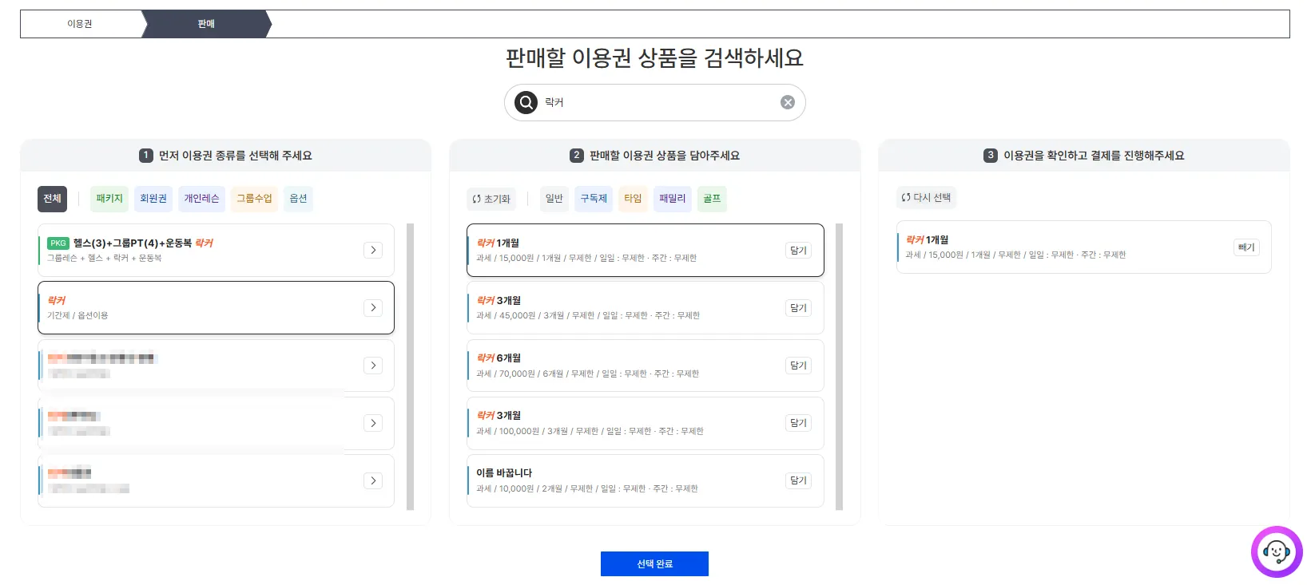Click into the 락커 search input field
Viewport: 1311px width, 585px height.
click(655, 103)
